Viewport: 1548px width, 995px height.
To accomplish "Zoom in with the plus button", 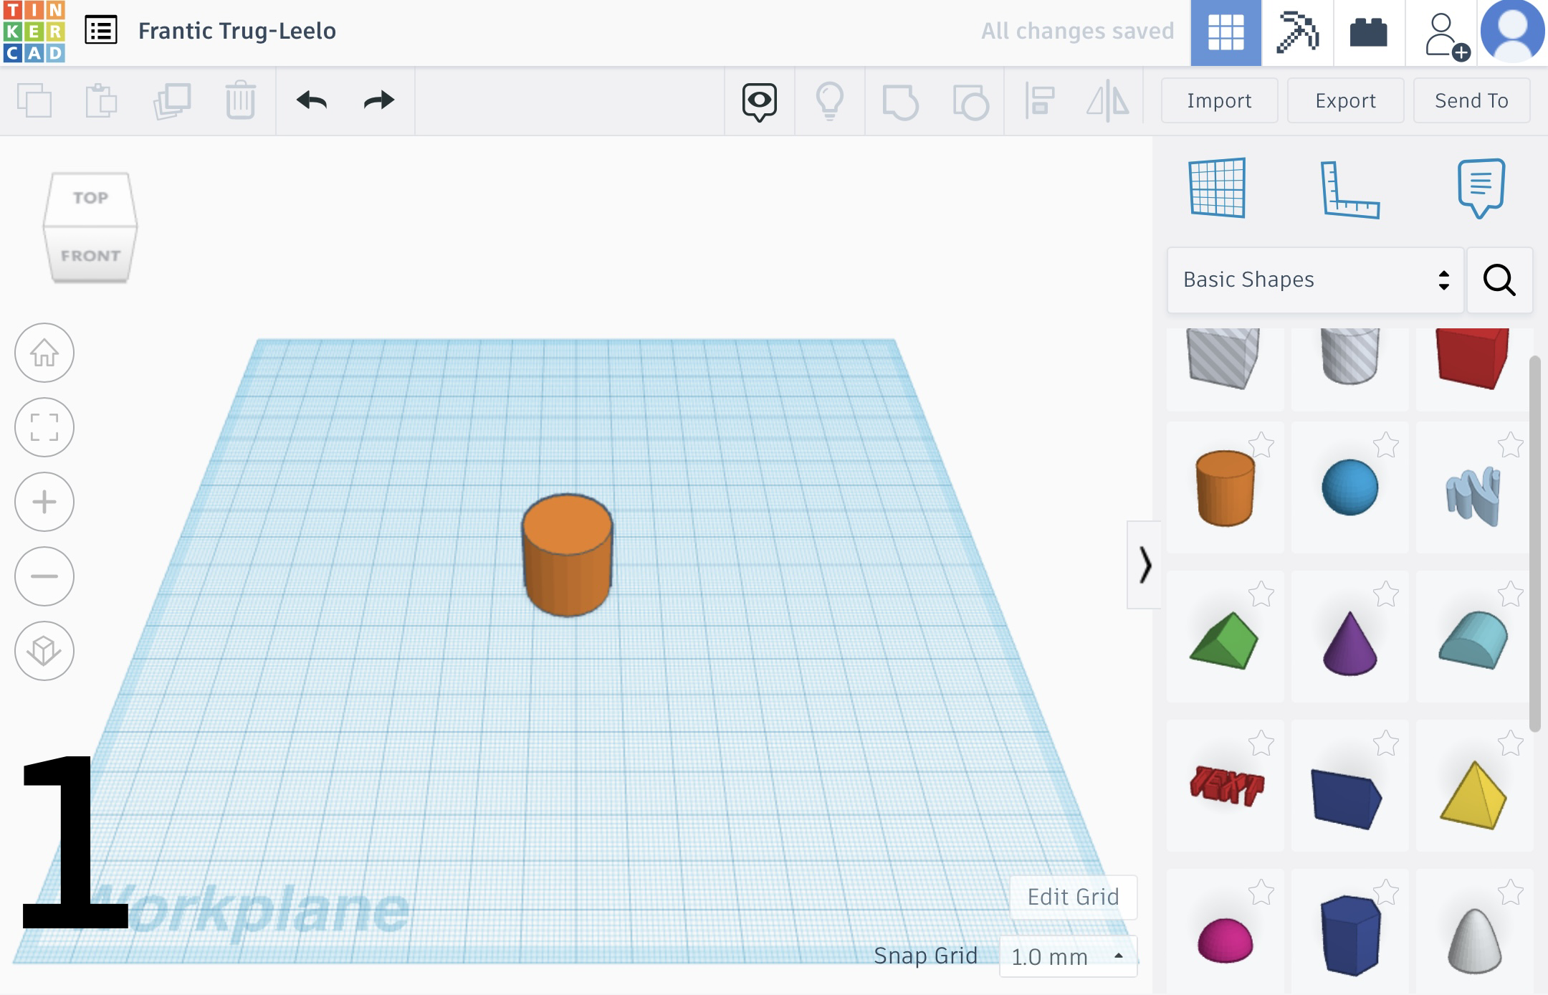I will (x=44, y=502).
